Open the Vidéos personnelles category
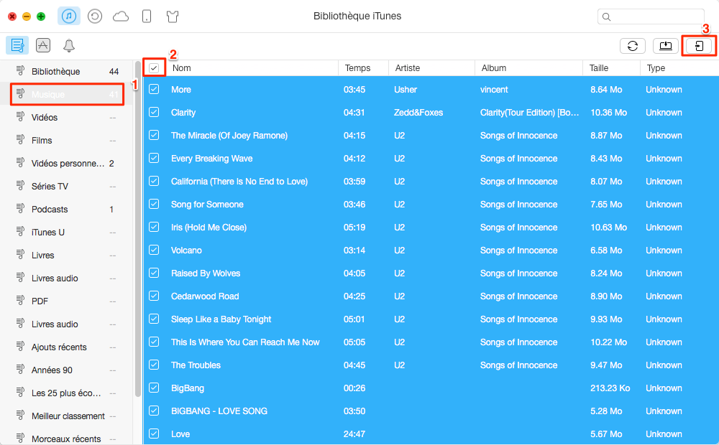The image size is (719, 445). (x=68, y=164)
